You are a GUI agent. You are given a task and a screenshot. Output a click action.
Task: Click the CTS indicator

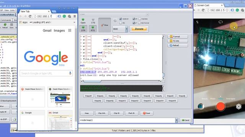click(x=93, y=21)
